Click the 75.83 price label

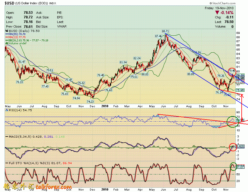[64, 94]
